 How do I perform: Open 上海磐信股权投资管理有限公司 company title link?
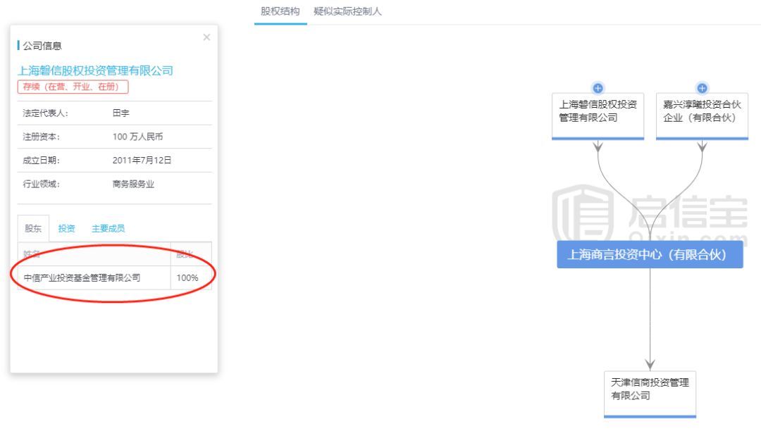pos(96,71)
